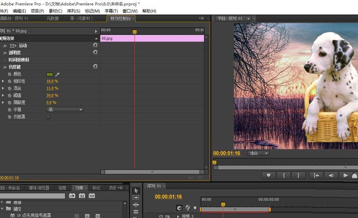The width and height of the screenshot is (358, 218).
Task: Select the Ripple Edit tool
Action: point(136,205)
